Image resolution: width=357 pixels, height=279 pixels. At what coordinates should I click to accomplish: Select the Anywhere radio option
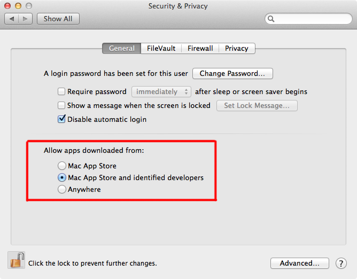tap(62, 189)
